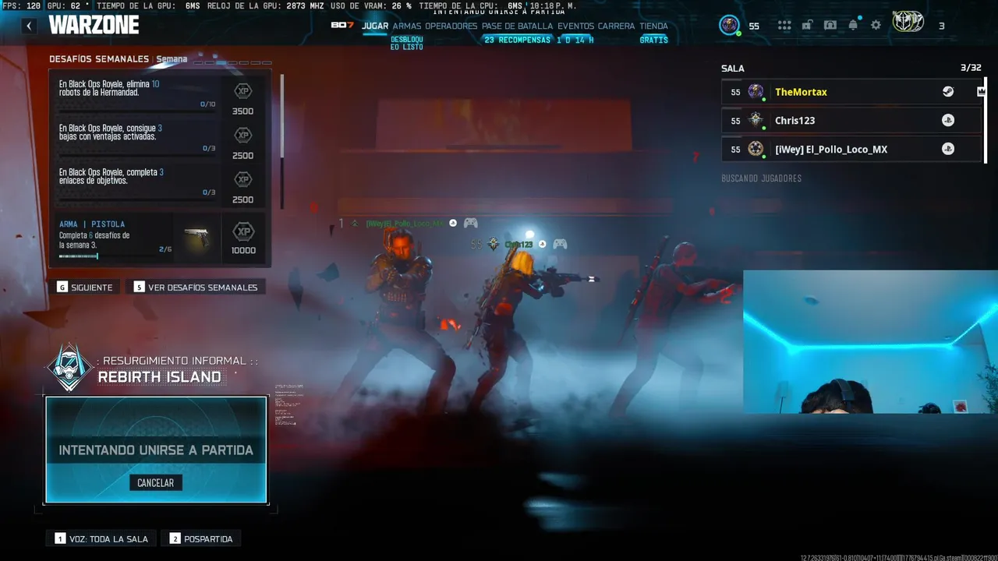Click XP reward icon for 3500 challenge
Screen dimensions: 998x561
tap(243, 92)
